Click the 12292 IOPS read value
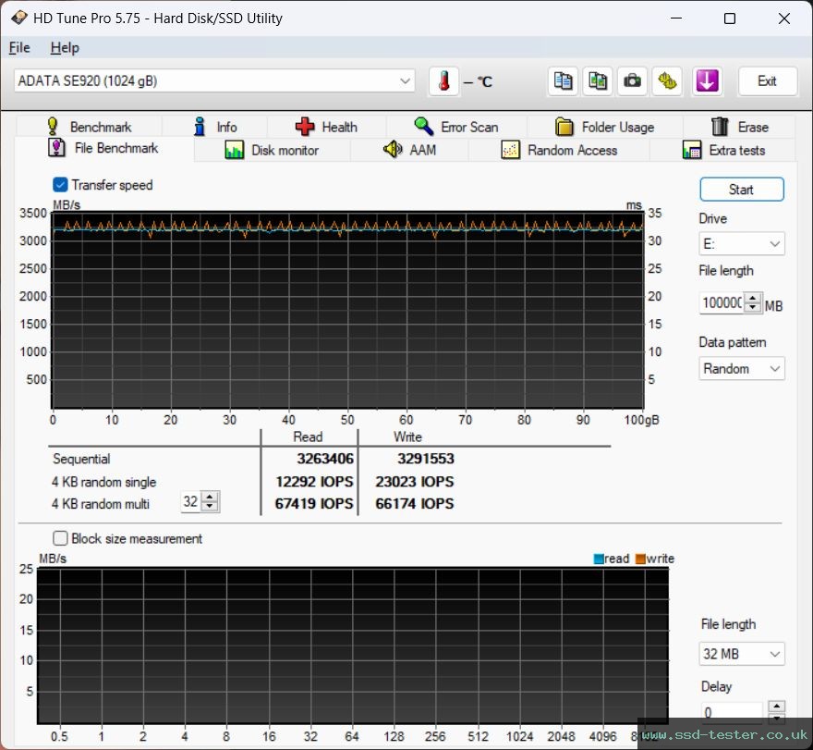The width and height of the screenshot is (813, 750). click(314, 482)
